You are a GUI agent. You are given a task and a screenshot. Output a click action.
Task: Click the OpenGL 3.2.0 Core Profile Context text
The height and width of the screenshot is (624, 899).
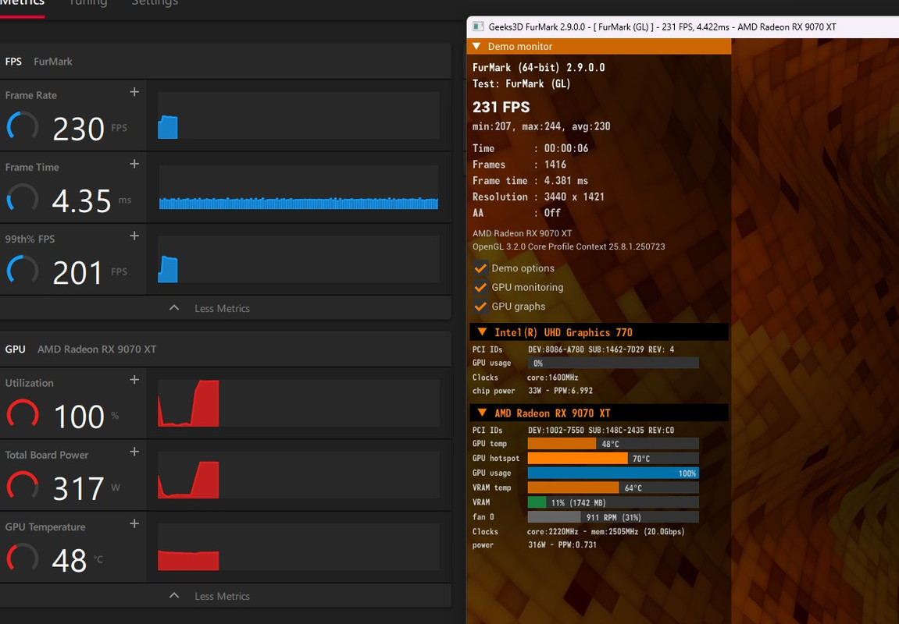(569, 246)
